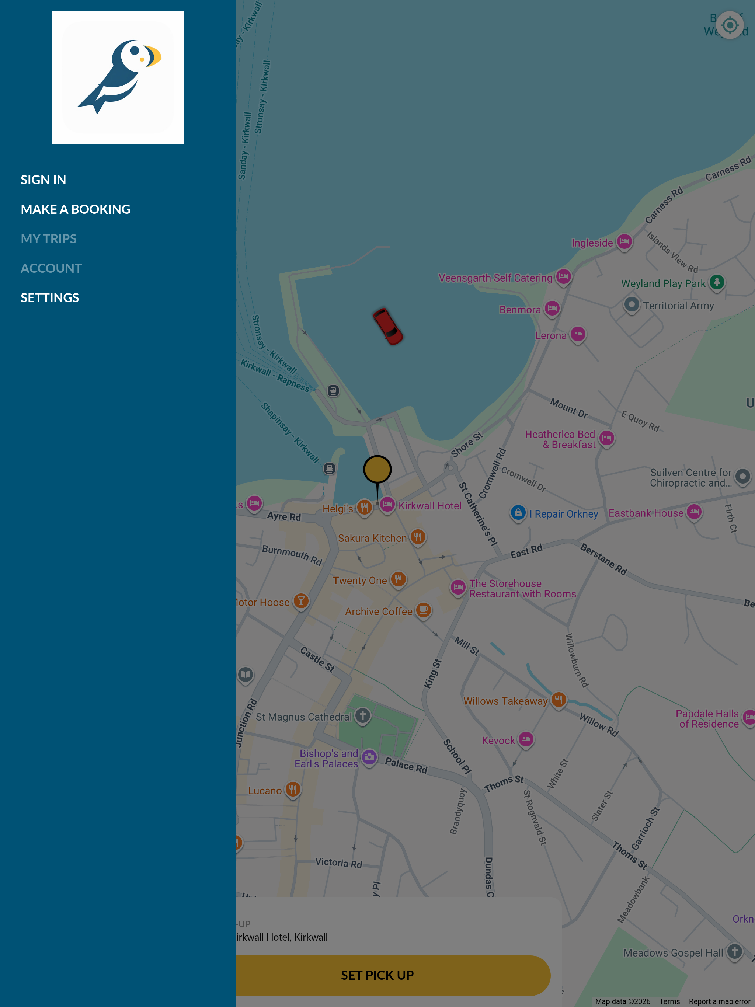The image size is (755, 1007).
Task: Click the Rapness ferry terminal icon
Action: pos(333,391)
